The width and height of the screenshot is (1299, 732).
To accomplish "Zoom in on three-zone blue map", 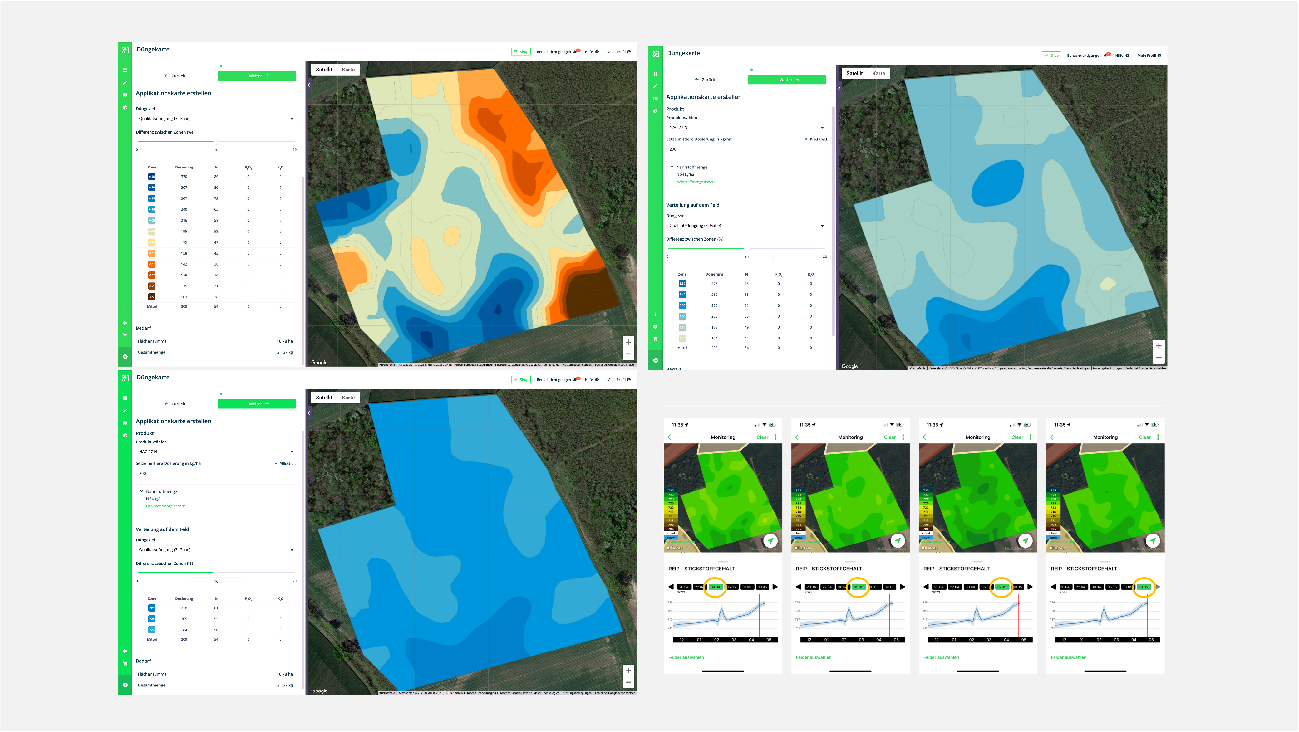I will coord(628,670).
